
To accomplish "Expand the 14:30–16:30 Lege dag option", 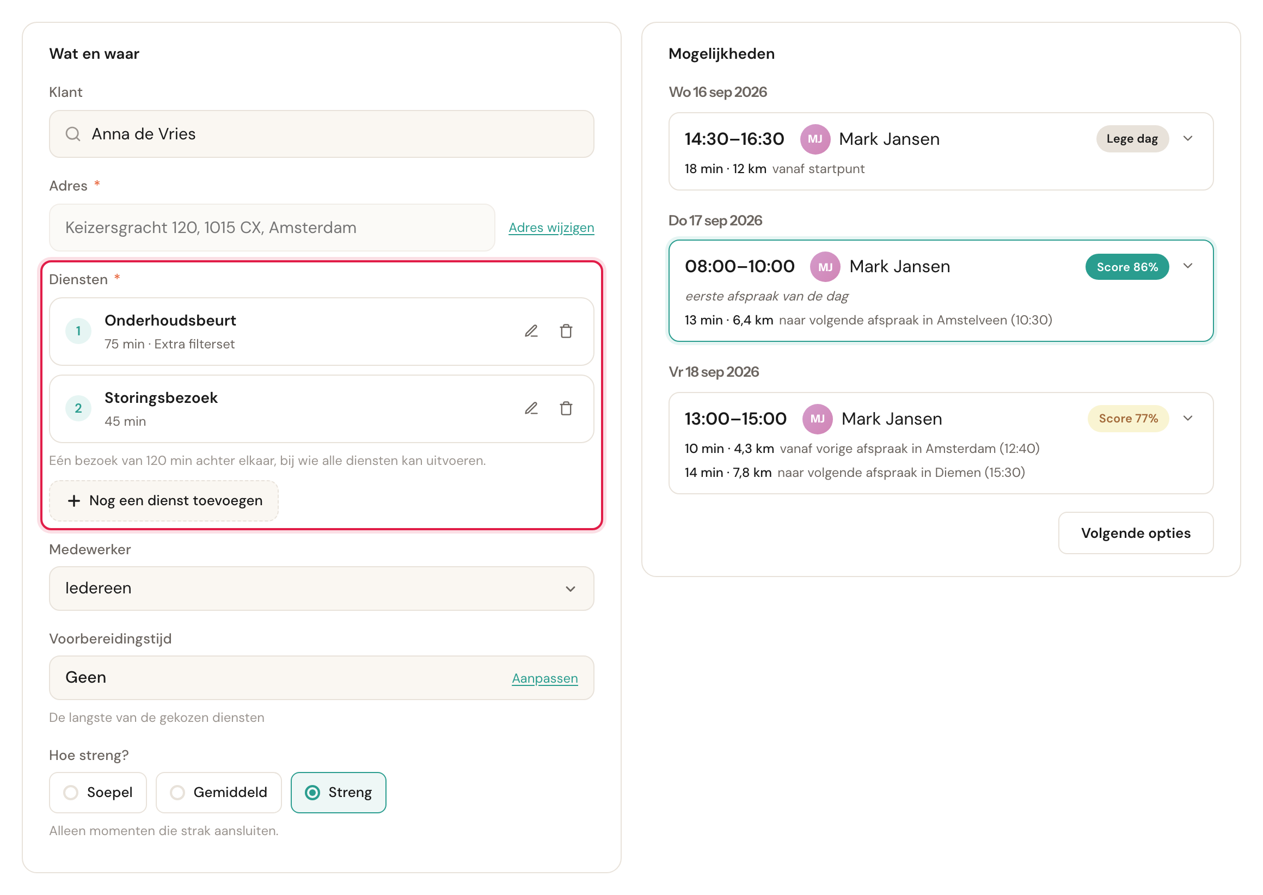I will [1187, 138].
